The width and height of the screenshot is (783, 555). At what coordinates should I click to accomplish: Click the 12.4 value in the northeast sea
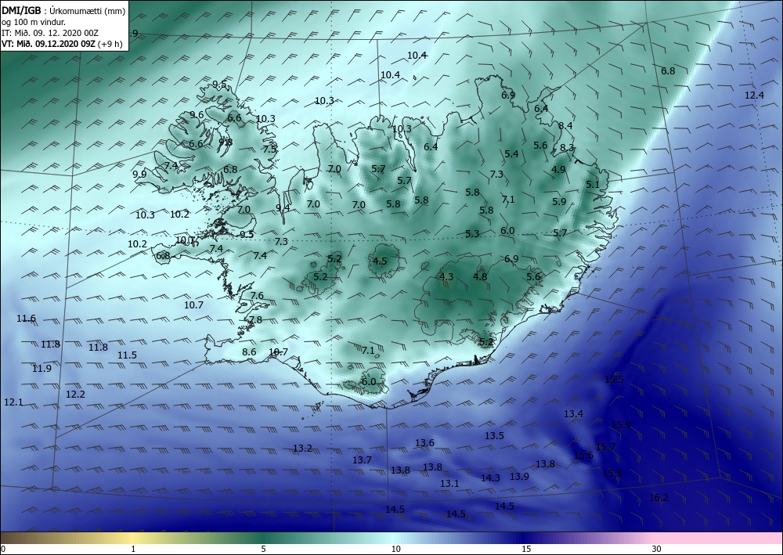(754, 95)
